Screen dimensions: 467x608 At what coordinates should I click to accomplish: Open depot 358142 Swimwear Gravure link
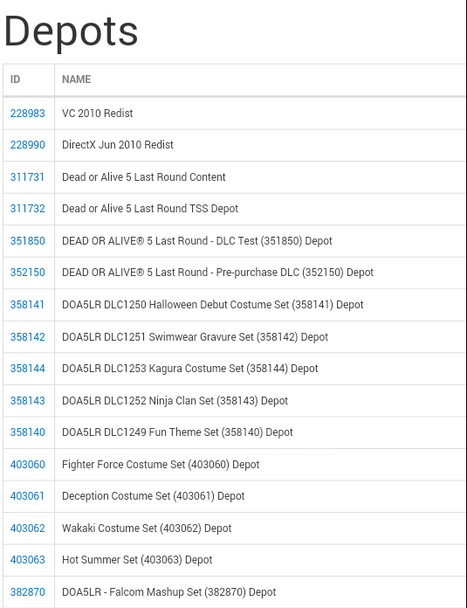click(28, 336)
